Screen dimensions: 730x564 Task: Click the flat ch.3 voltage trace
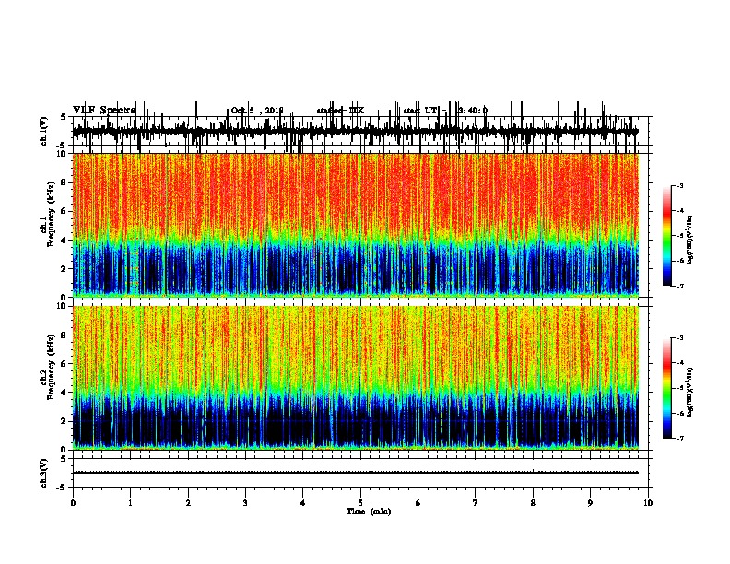tap(356, 473)
